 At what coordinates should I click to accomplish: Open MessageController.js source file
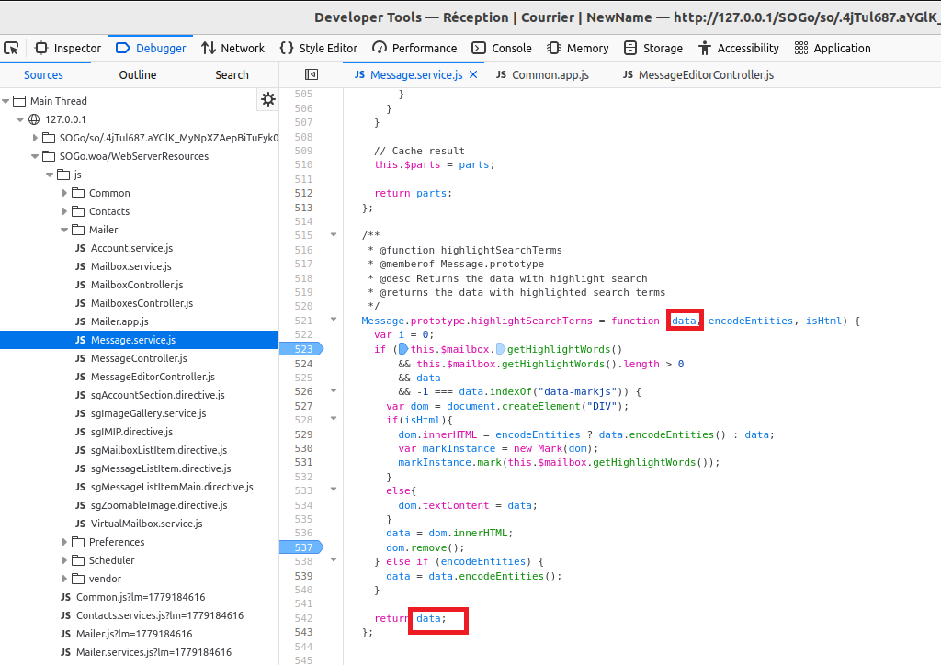coord(139,358)
